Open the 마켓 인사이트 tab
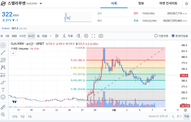This screenshot has height=122, width=191. coord(168,3)
